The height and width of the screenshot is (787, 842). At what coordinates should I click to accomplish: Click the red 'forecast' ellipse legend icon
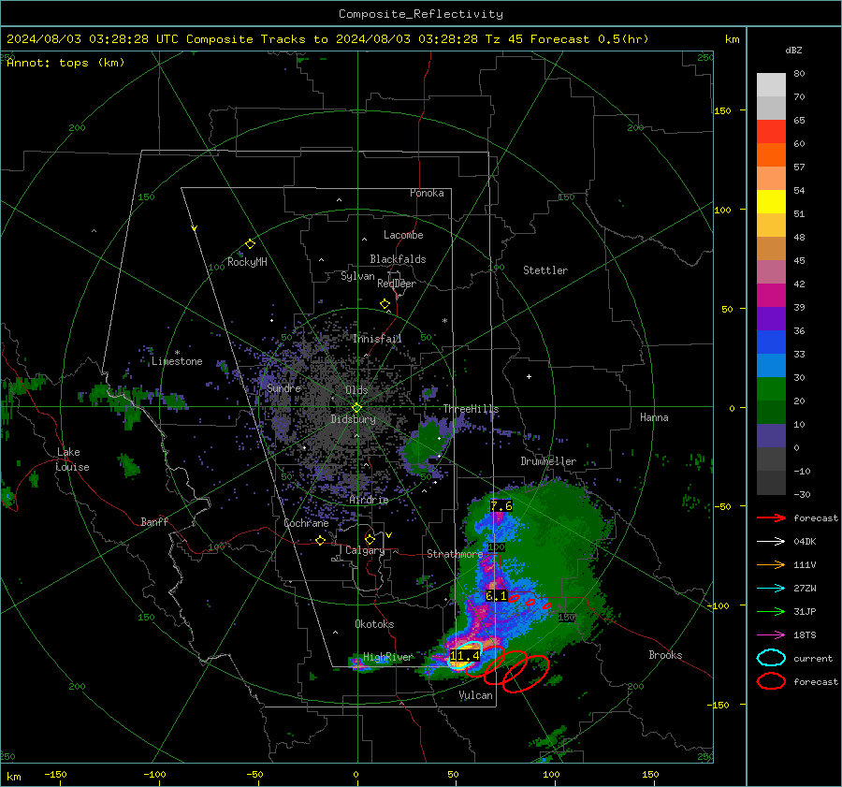pyautogui.click(x=771, y=681)
